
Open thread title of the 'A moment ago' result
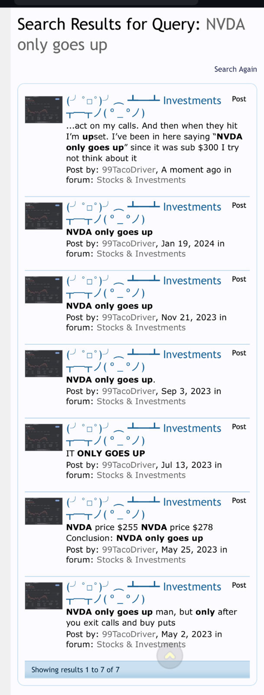click(143, 106)
